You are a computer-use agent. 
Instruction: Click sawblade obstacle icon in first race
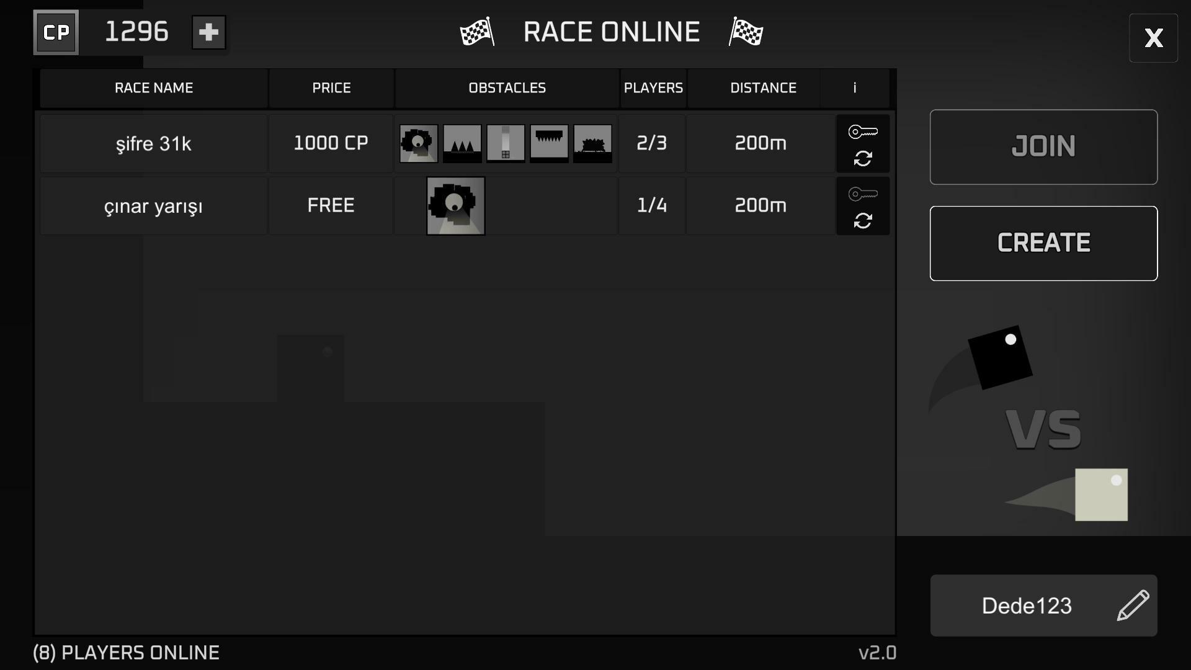[x=419, y=143]
